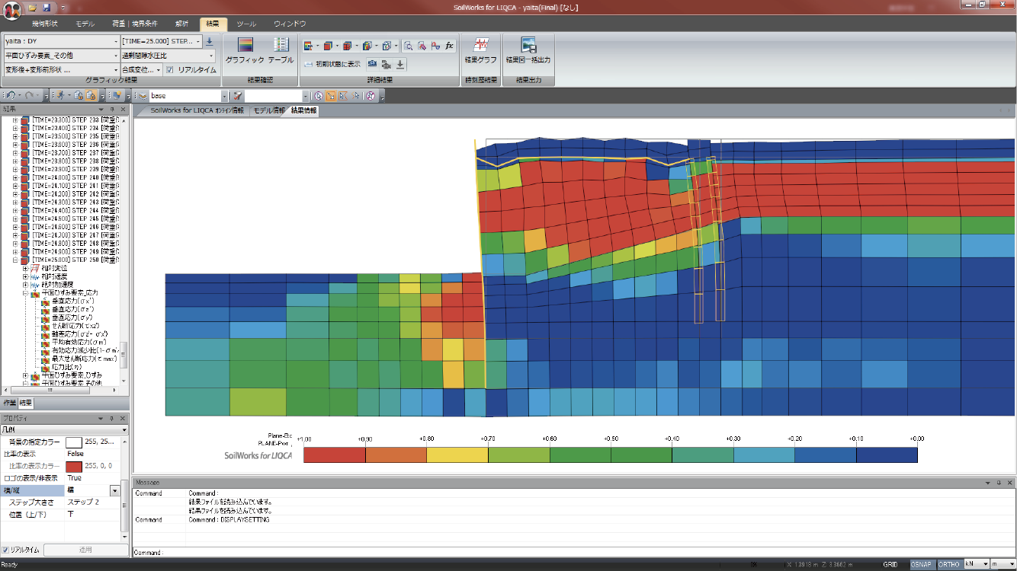This screenshot has height=571, width=1017.
Task: Toggle the リアルタイム checkbox in the ribbon
Action: pyautogui.click(x=170, y=69)
